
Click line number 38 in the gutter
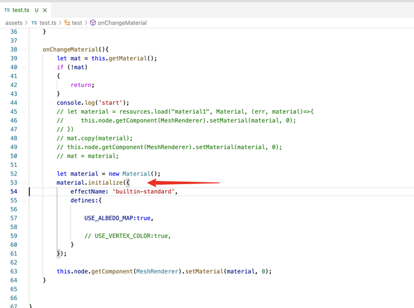click(14, 50)
